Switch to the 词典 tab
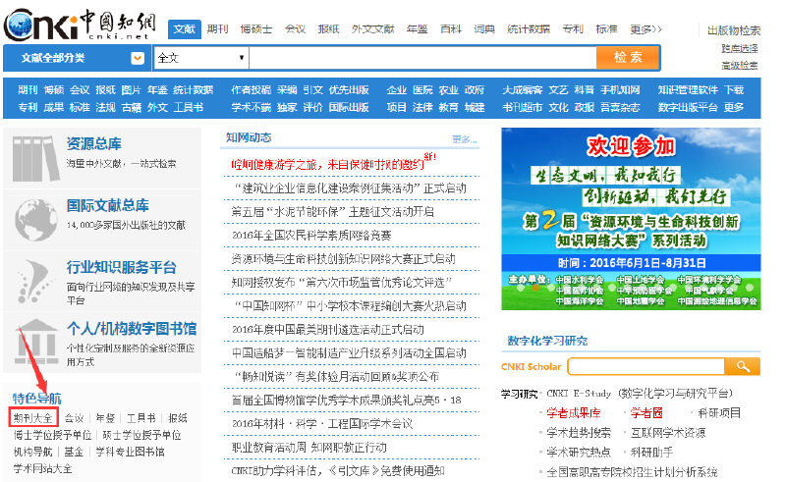Image resolution: width=786 pixels, height=482 pixels. point(484,29)
